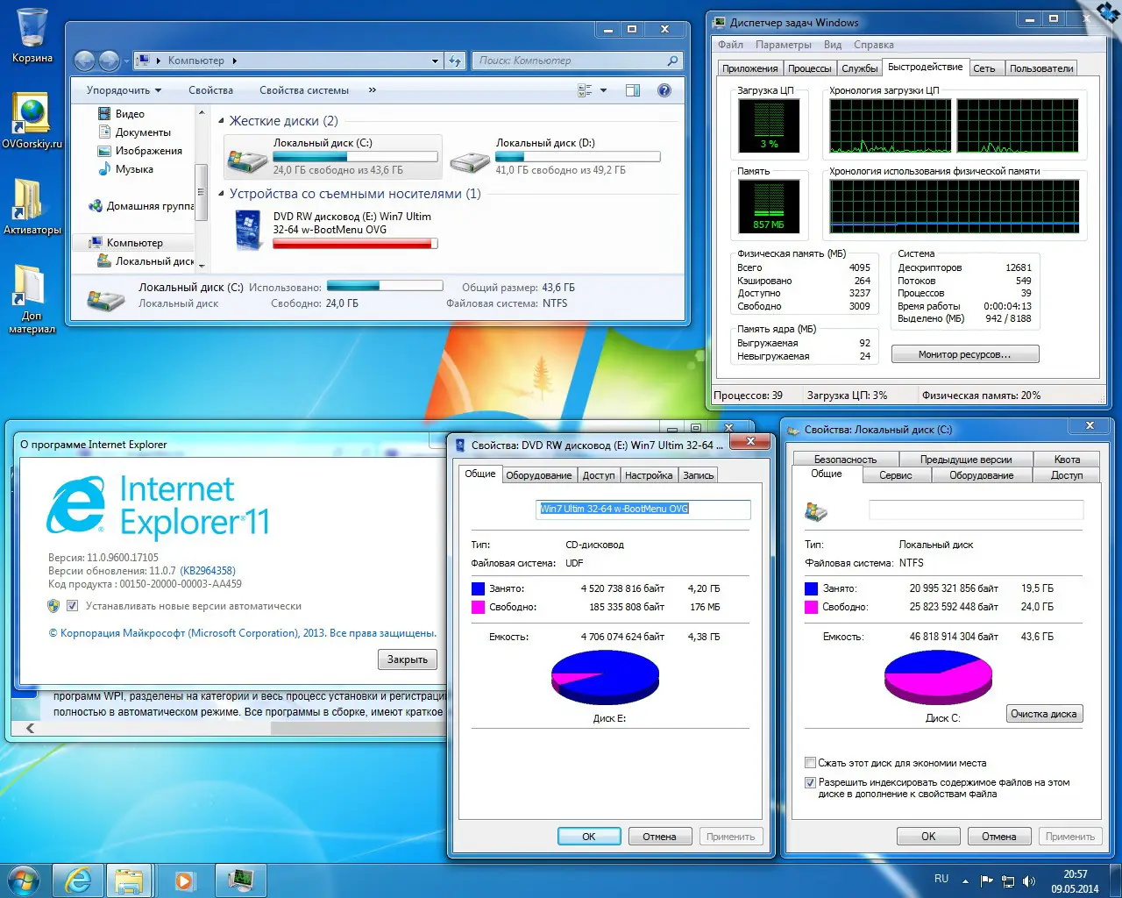
Task: Open Безопасность tab in disk C properties
Action: click(845, 460)
